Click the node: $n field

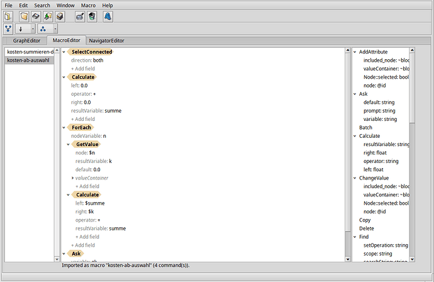pos(85,152)
